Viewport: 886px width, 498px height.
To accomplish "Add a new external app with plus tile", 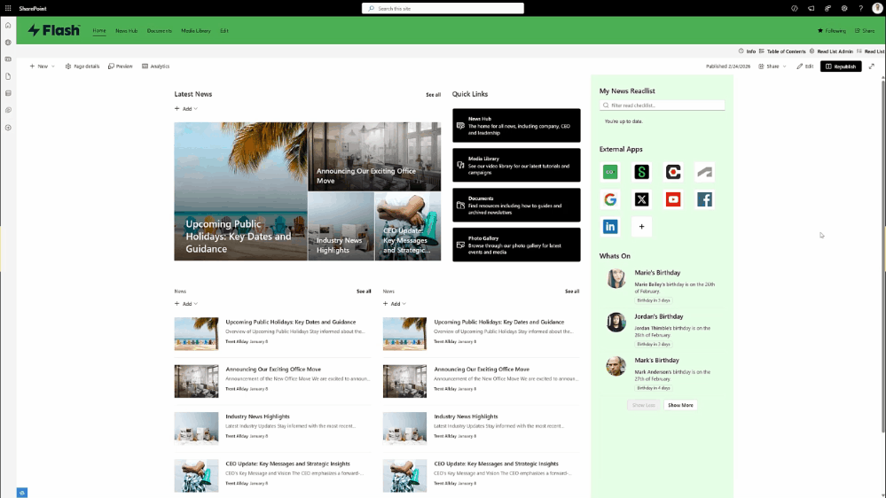I will point(642,227).
